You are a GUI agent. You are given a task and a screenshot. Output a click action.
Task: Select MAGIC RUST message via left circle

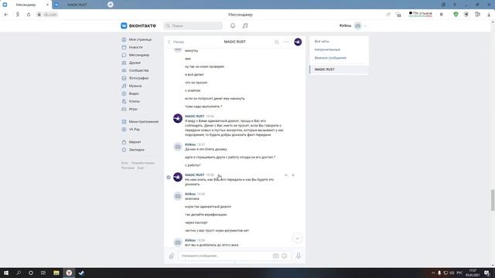169,178
